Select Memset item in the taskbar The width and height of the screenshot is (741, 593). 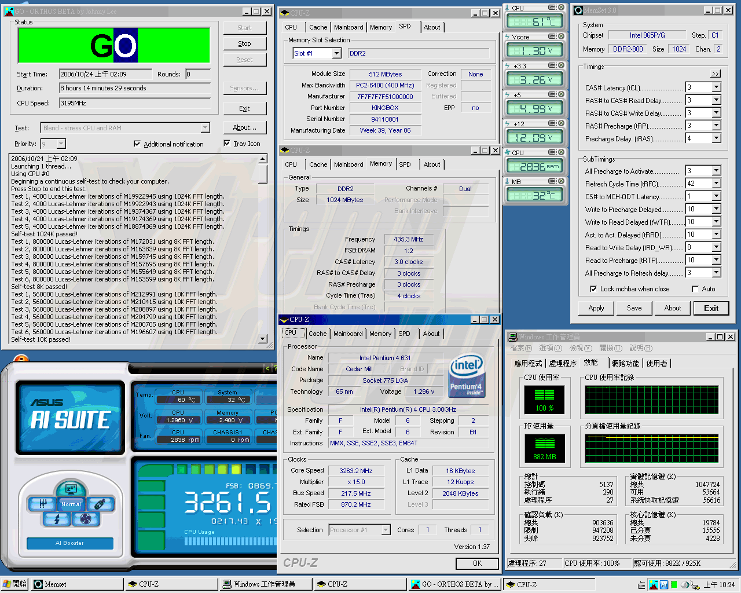(x=78, y=584)
